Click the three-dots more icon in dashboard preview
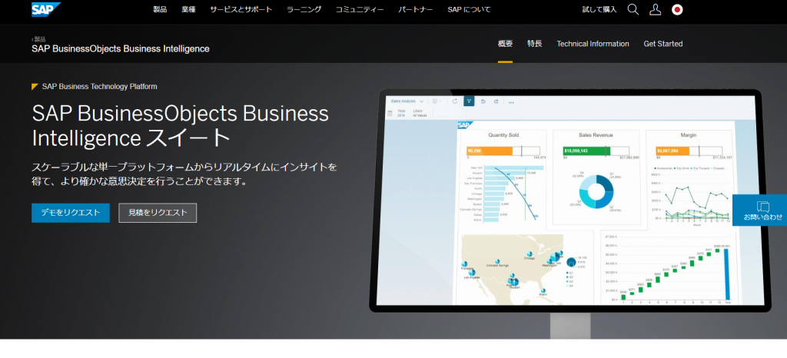The height and width of the screenshot is (358, 787). click(x=511, y=101)
